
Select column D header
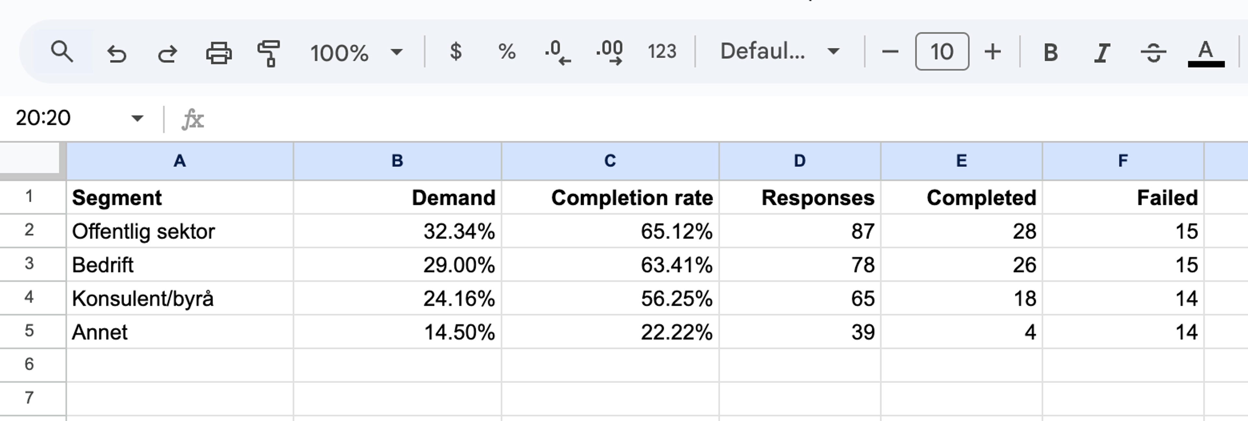click(x=800, y=161)
